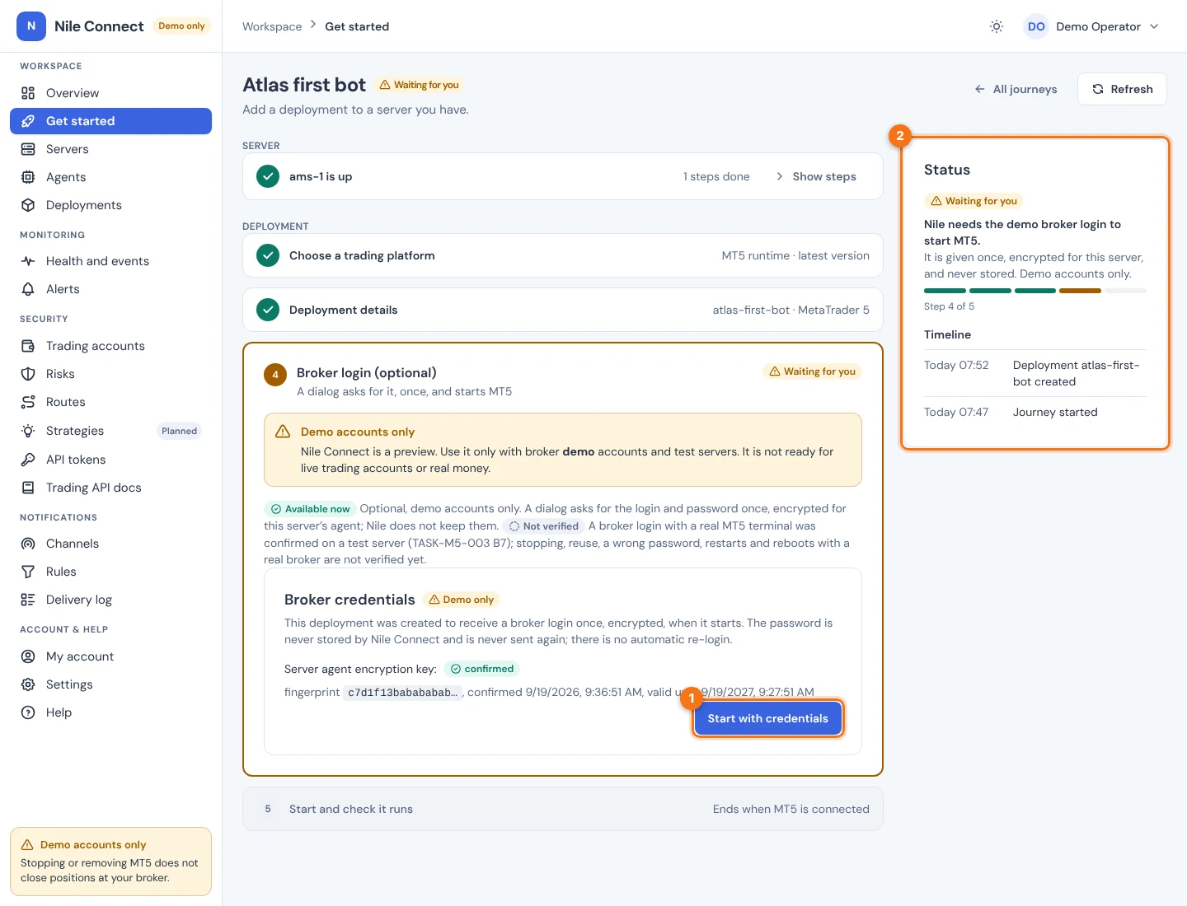The width and height of the screenshot is (1187, 906).
Task: Select Trading accounts in the sidebar
Action: [x=110, y=346]
